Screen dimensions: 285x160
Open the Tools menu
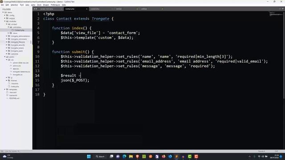pos(39,5)
